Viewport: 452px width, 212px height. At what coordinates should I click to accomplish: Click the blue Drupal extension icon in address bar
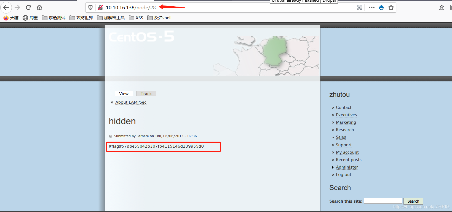click(x=381, y=7)
